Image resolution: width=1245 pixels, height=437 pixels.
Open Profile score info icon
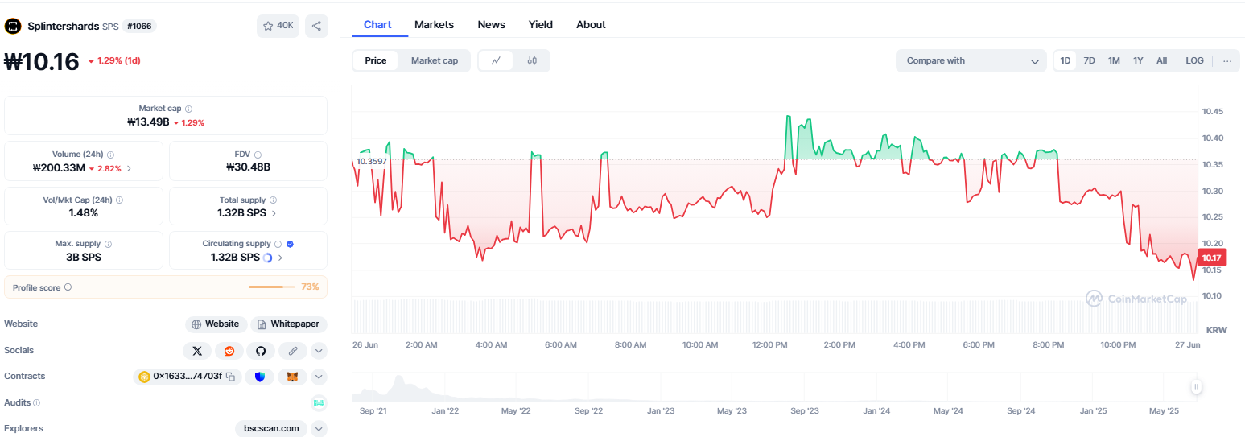(x=68, y=287)
